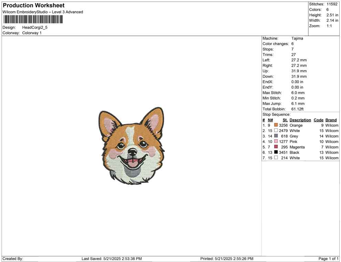Click the Production Worksheet title
Screen dimensions: 341x262
point(34,6)
